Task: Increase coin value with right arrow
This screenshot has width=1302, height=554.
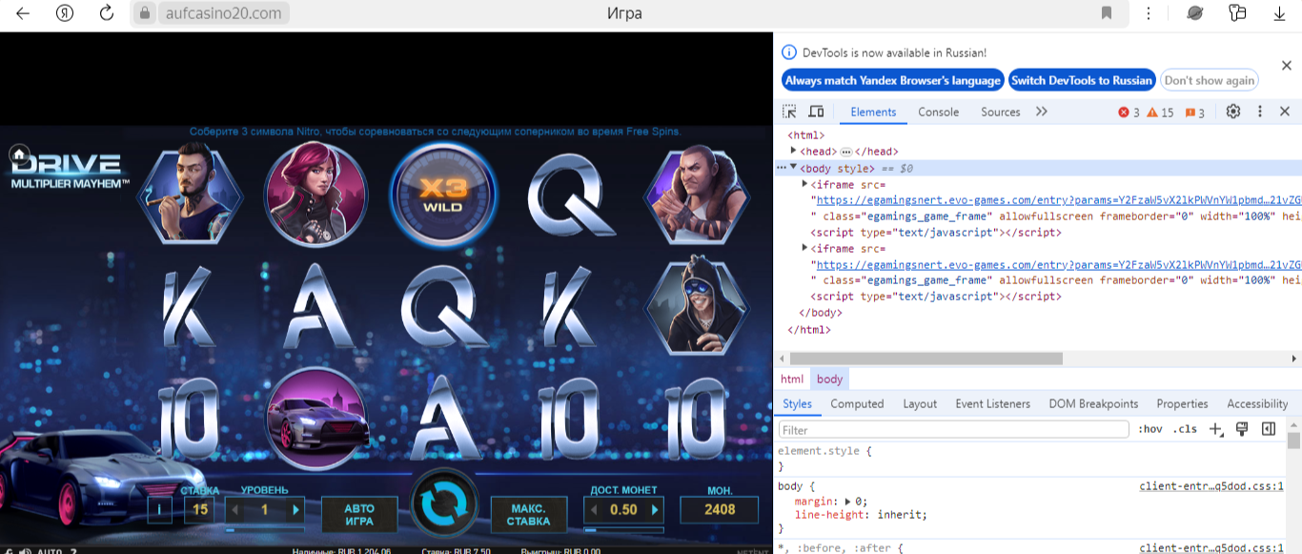Action: (x=655, y=510)
